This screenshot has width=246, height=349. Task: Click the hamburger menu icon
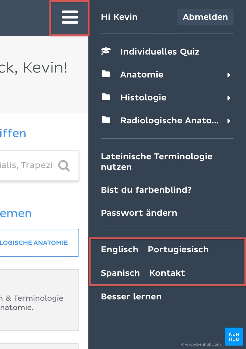pyautogui.click(x=70, y=17)
